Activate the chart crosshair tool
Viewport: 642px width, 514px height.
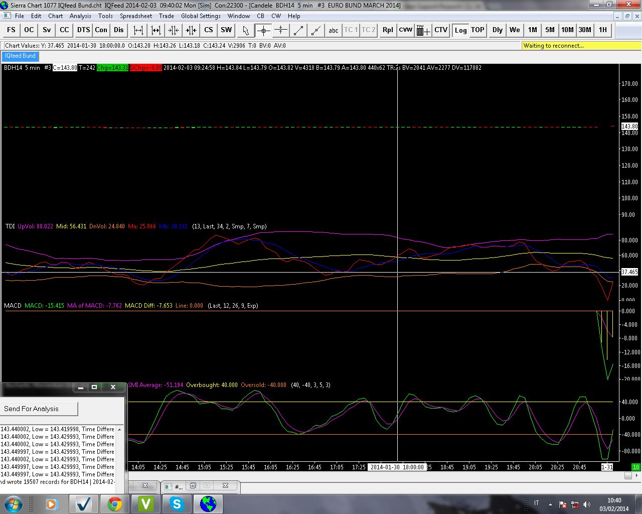coord(263,30)
